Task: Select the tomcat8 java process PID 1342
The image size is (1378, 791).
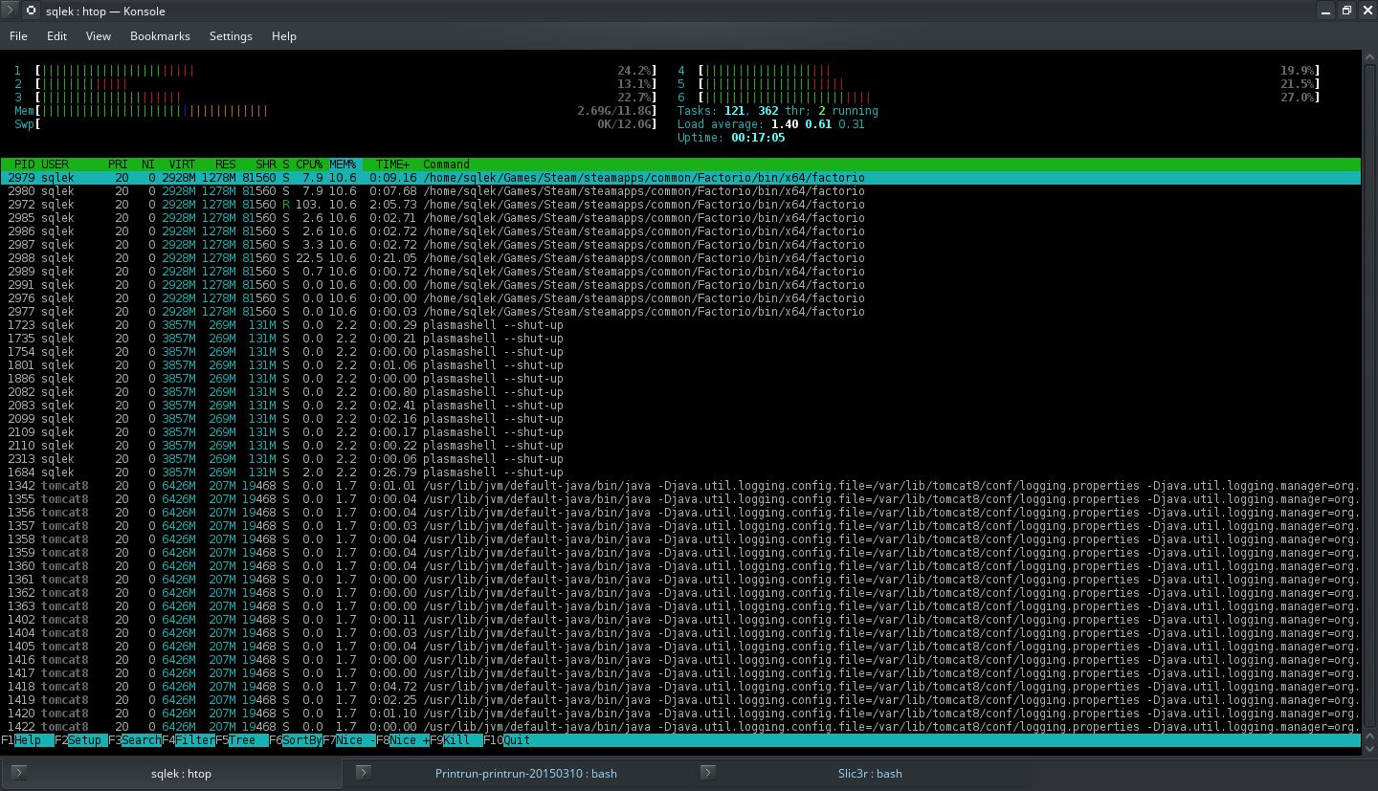Action: click(680, 486)
